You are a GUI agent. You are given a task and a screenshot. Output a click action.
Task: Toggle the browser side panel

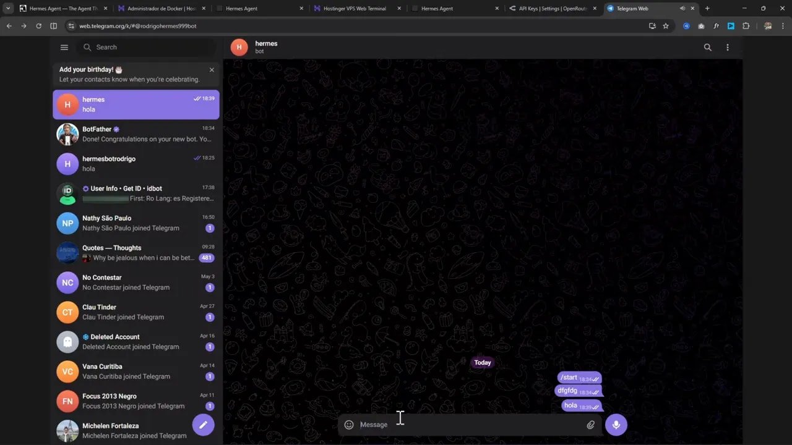point(53,26)
